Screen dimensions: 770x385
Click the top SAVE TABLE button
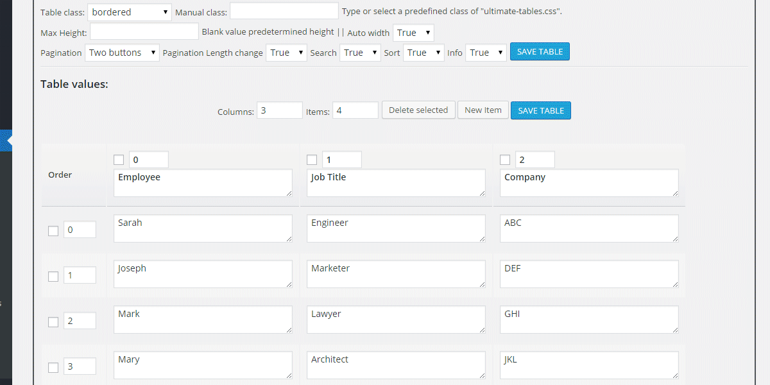(x=539, y=51)
